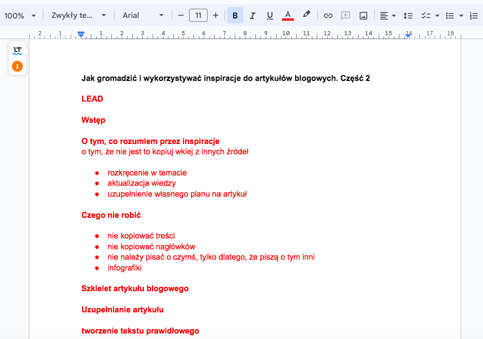Click heading 'Uzupełnianie artykułu'
Image resolution: width=483 pixels, height=339 pixels.
pos(122,310)
